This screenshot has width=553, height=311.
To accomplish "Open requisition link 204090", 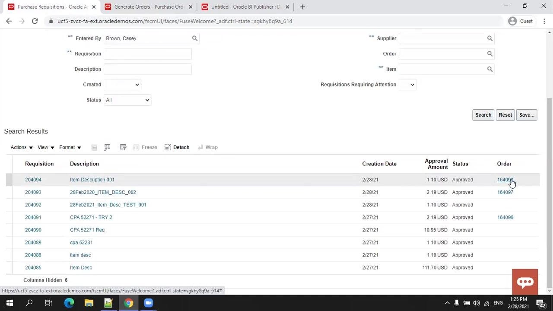I will (33, 230).
